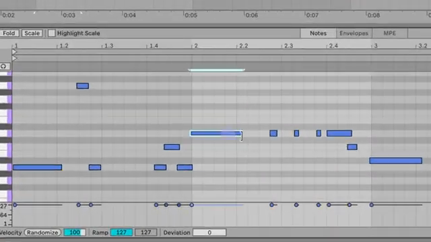Switch to the Notes tab

pyautogui.click(x=318, y=33)
